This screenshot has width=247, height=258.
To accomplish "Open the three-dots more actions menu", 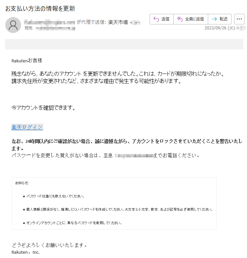I will (239, 19).
